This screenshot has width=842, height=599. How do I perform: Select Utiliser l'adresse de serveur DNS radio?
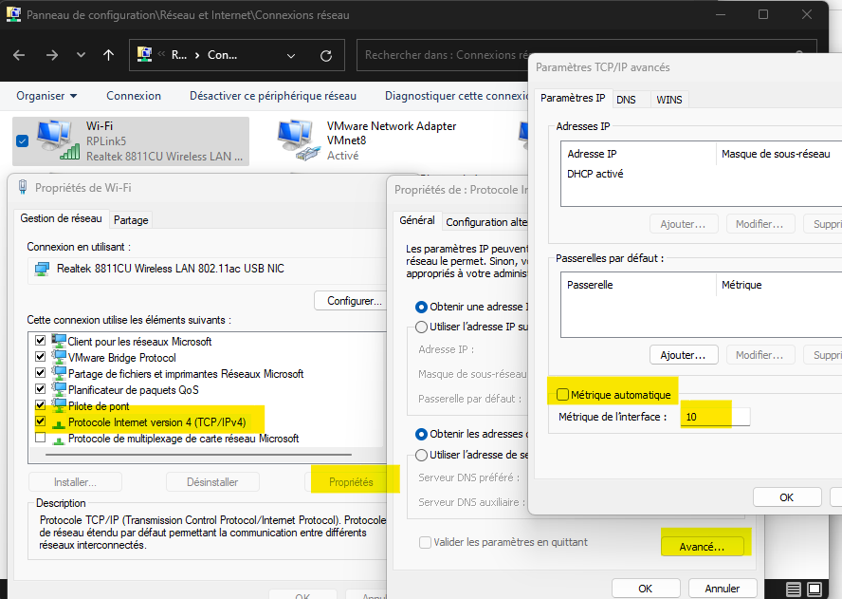422,455
